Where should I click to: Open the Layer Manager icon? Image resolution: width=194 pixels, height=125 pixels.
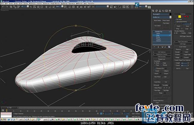point(120,7)
